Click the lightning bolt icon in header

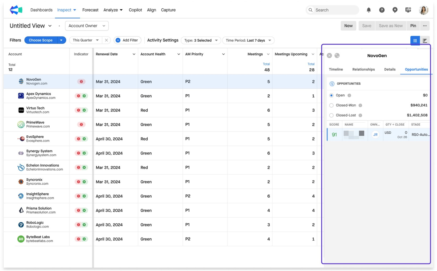(395, 10)
